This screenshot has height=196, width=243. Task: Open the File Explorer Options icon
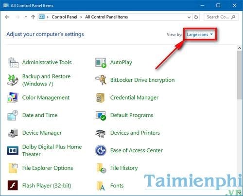point(13,168)
